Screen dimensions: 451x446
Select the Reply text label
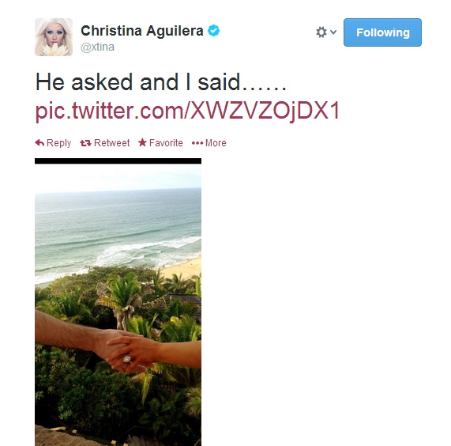coord(58,143)
